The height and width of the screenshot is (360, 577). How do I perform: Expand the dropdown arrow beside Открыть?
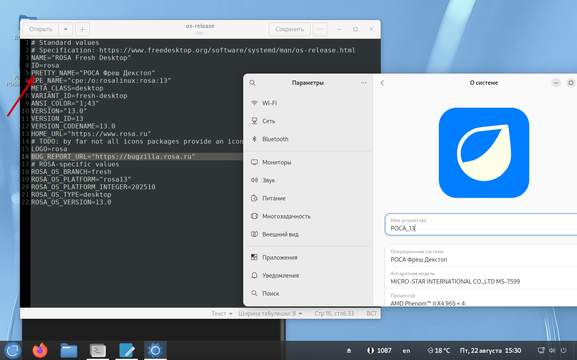[x=66, y=29]
